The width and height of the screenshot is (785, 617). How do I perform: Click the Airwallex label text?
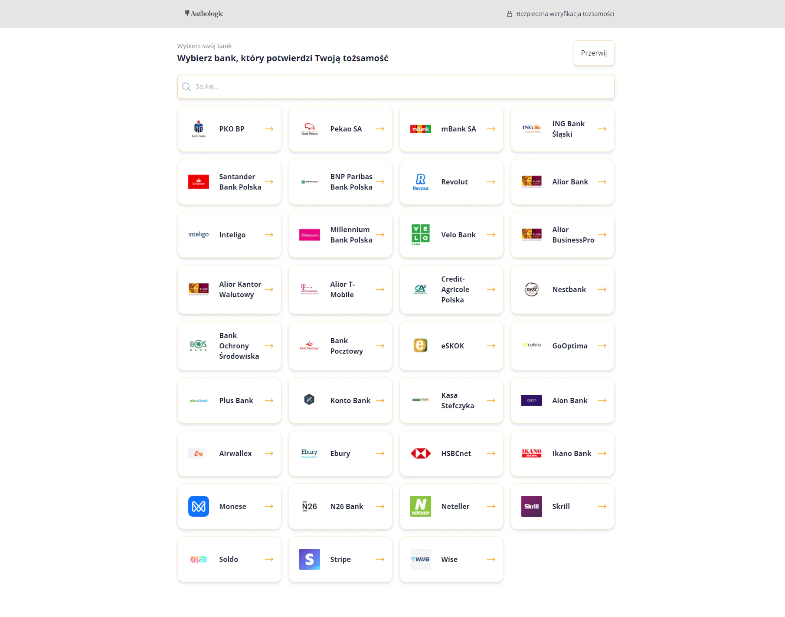(235, 453)
